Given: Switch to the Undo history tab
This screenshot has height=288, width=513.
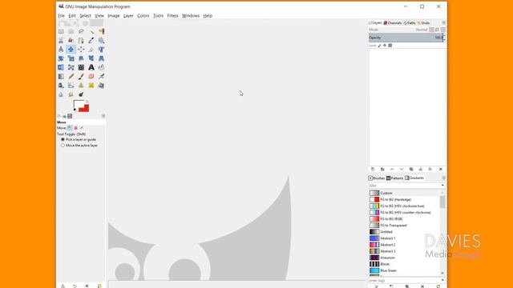Looking at the screenshot, I should tap(423, 23).
